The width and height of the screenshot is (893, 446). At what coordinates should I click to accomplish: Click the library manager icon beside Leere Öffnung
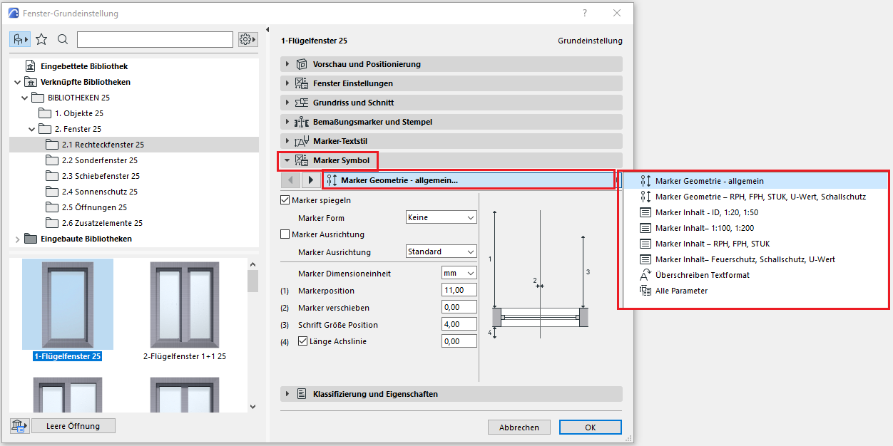coord(19,426)
